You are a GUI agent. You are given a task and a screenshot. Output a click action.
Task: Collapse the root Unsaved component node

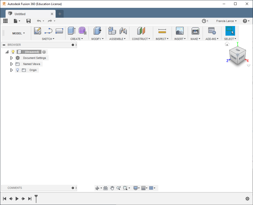point(7,52)
